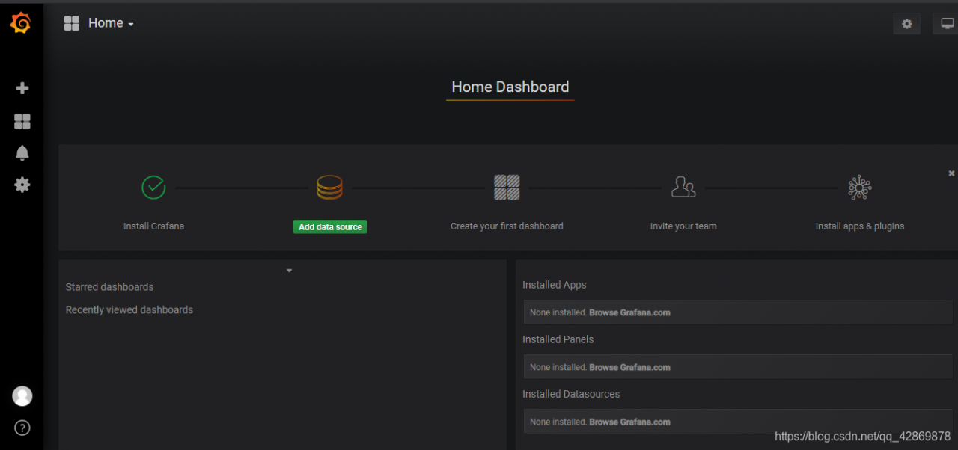Click the green Add data source button

(x=330, y=226)
